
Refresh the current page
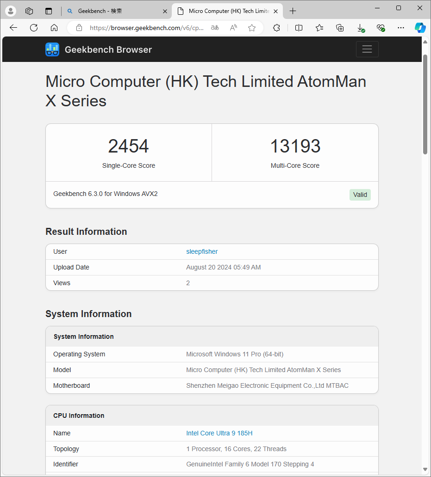tap(34, 28)
